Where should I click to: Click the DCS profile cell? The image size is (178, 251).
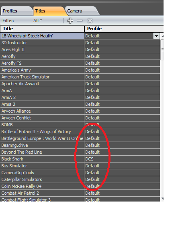(122, 159)
